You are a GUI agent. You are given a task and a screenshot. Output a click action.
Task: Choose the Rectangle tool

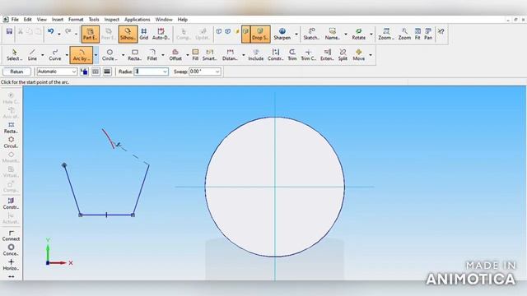tap(134, 55)
